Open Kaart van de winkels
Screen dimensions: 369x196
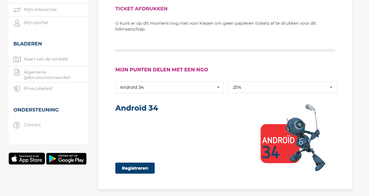46,59
